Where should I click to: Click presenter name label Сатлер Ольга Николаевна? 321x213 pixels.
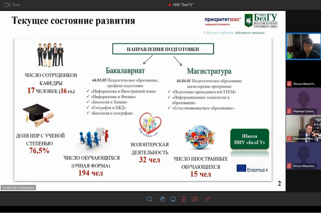coord(19,187)
